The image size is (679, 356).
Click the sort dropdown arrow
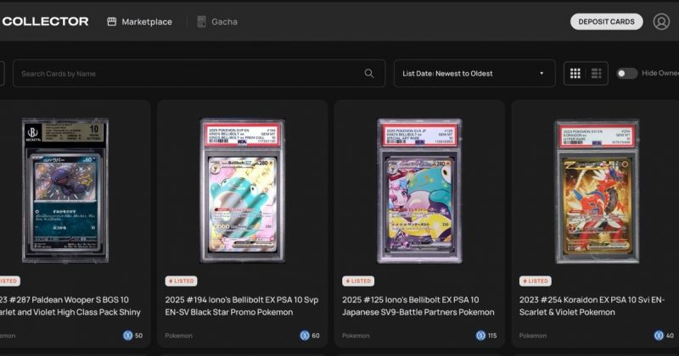(x=542, y=74)
